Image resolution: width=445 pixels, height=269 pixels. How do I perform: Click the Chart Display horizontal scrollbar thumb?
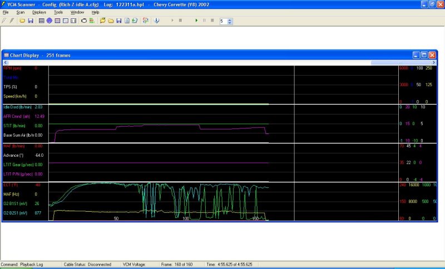(x=401, y=63)
